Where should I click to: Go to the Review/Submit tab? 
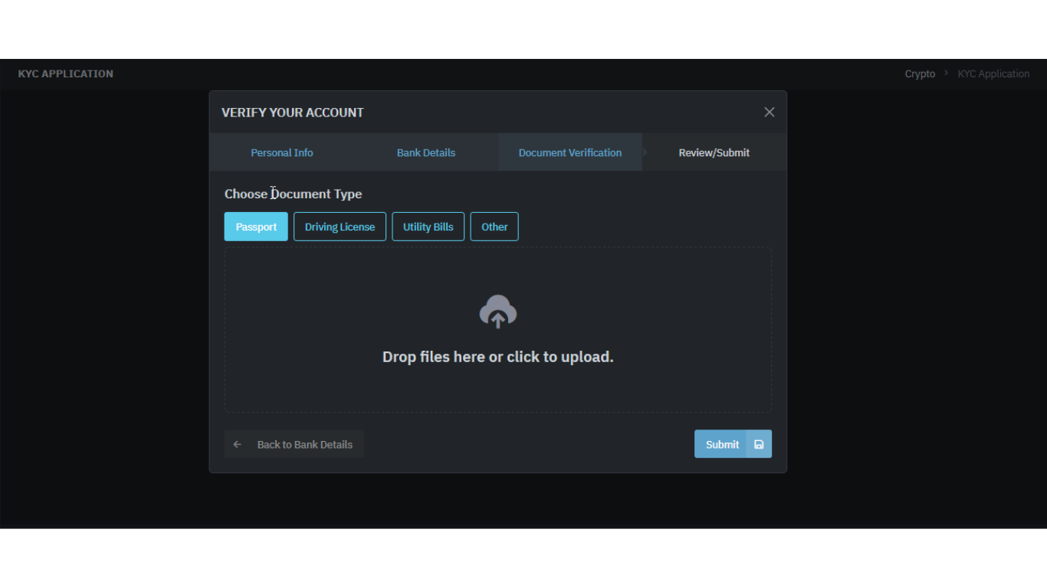click(714, 153)
